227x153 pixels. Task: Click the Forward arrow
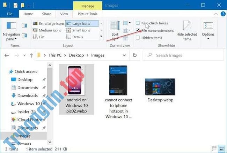pyautogui.click(x=17, y=55)
